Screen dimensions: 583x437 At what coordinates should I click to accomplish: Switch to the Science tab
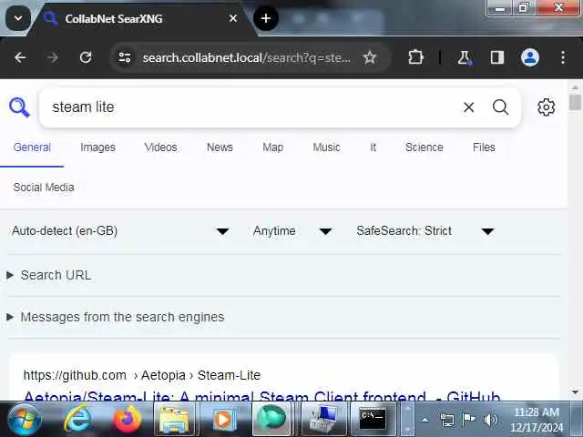pyautogui.click(x=424, y=147)
